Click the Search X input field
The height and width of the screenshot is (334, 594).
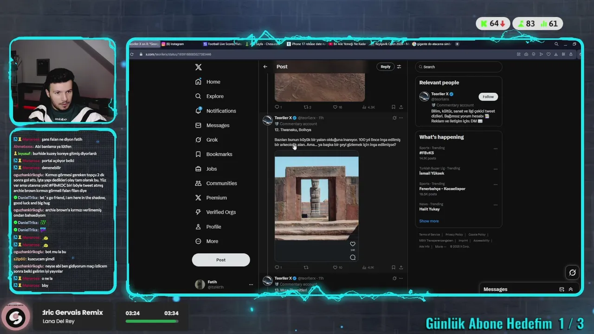pos(458,67)
